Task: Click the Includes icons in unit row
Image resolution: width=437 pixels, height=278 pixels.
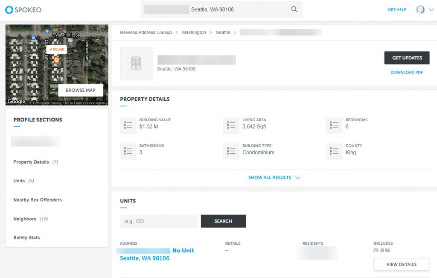Action: pyautogui.click(x=382, y=250)
